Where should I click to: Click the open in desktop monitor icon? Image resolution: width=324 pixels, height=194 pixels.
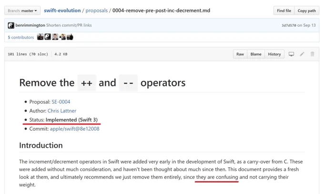[x=291, y=54]
